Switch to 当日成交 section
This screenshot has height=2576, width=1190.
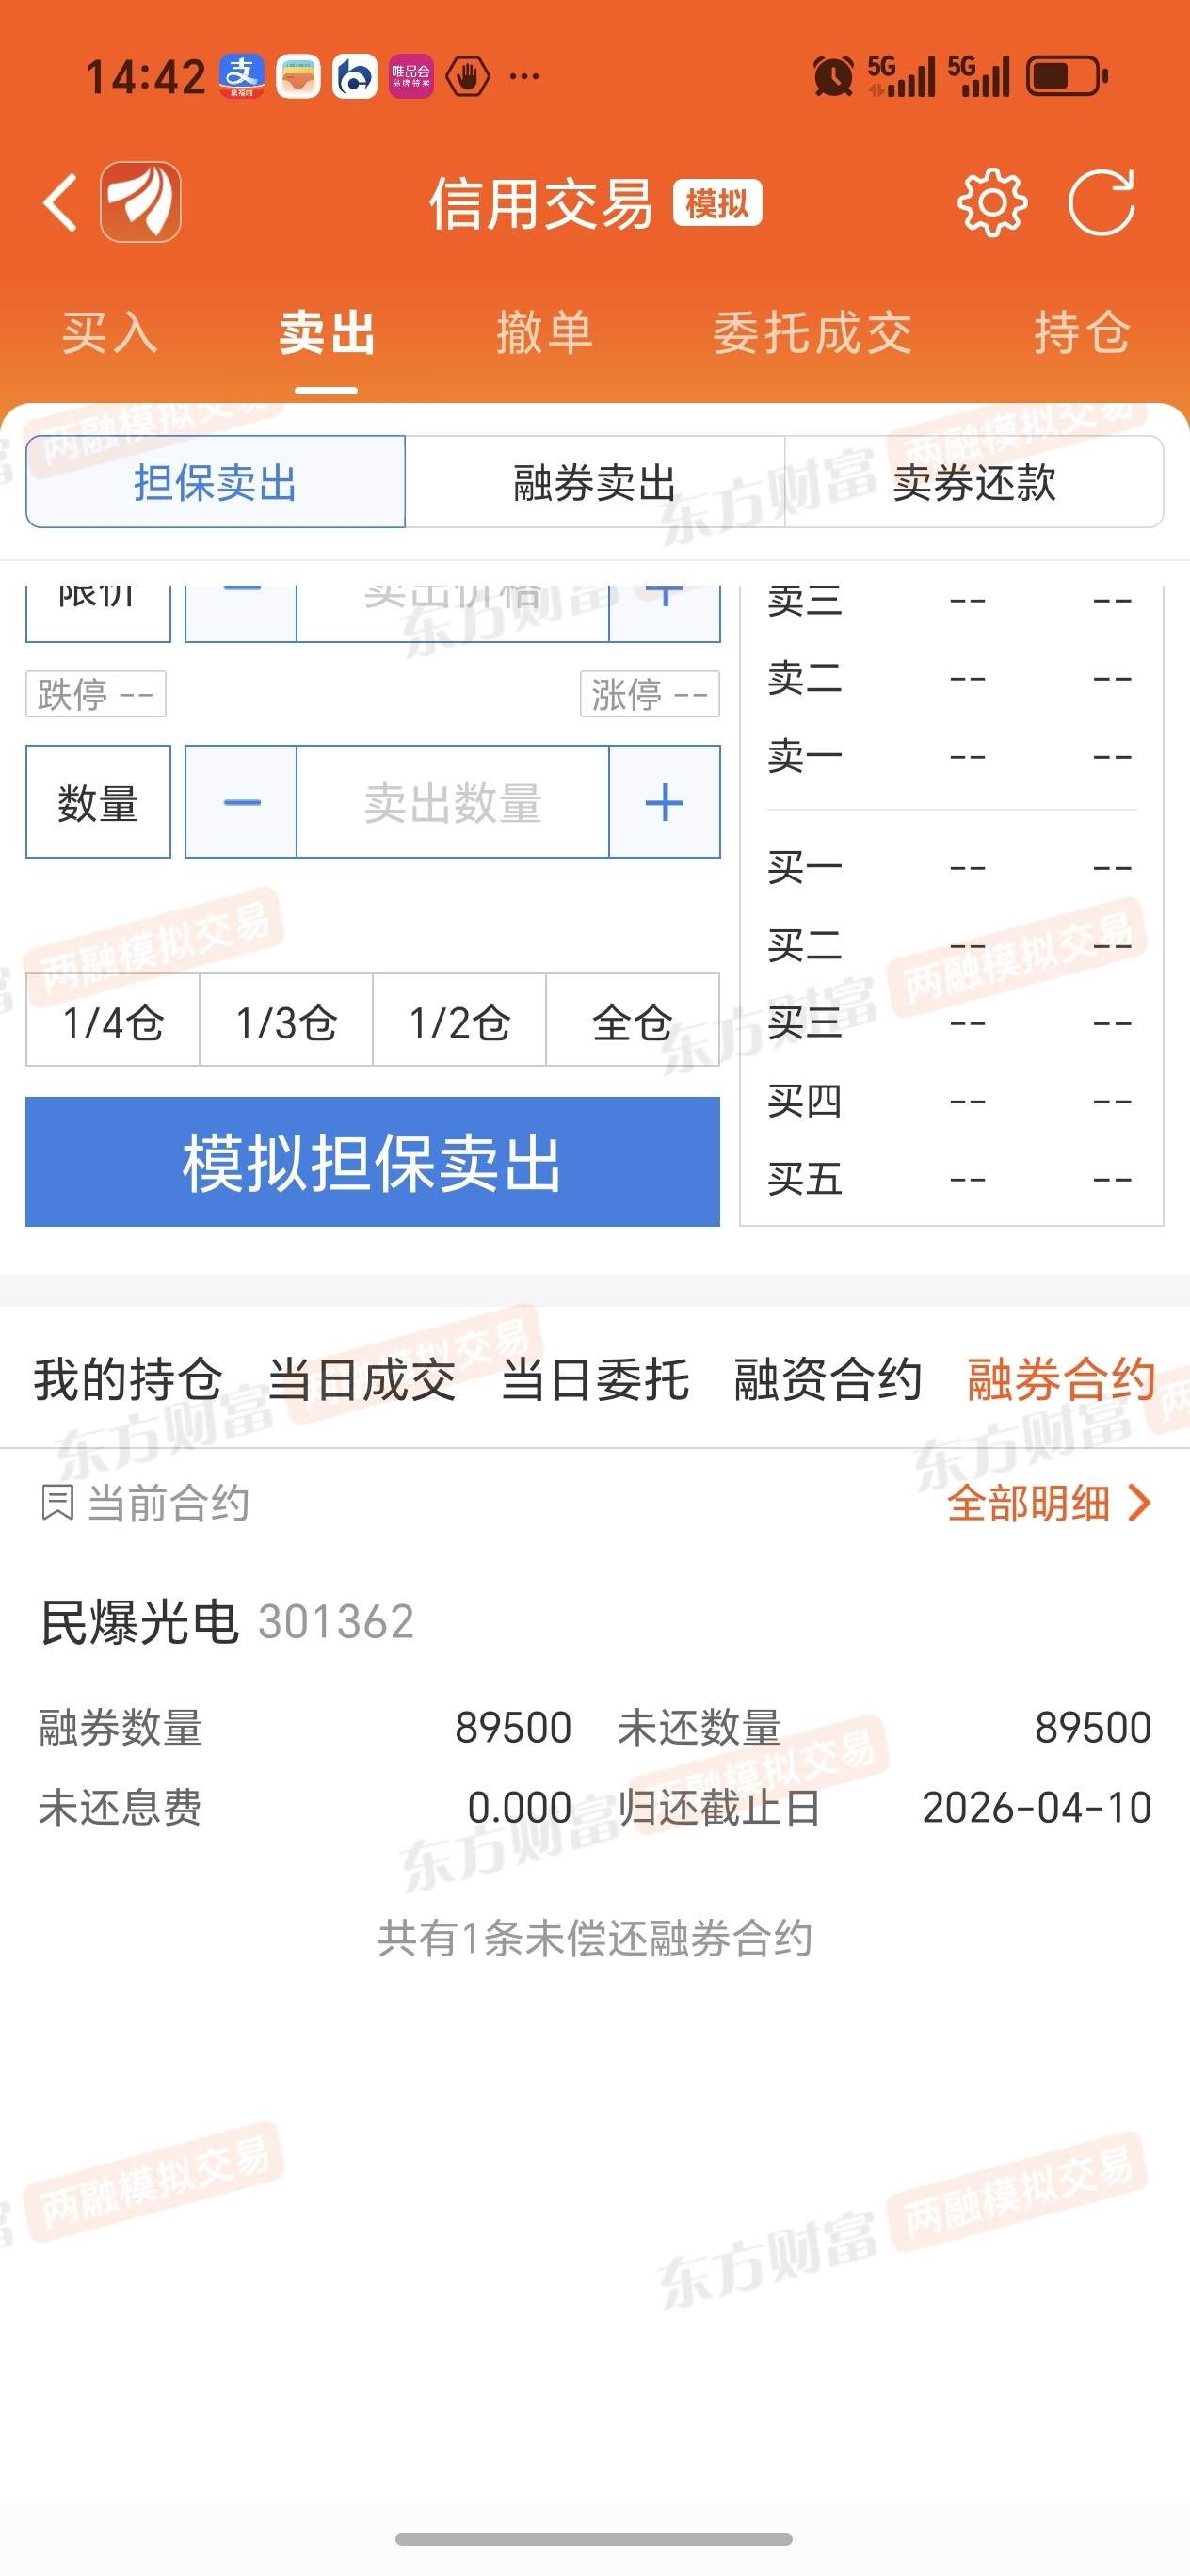pos(362,1380)
